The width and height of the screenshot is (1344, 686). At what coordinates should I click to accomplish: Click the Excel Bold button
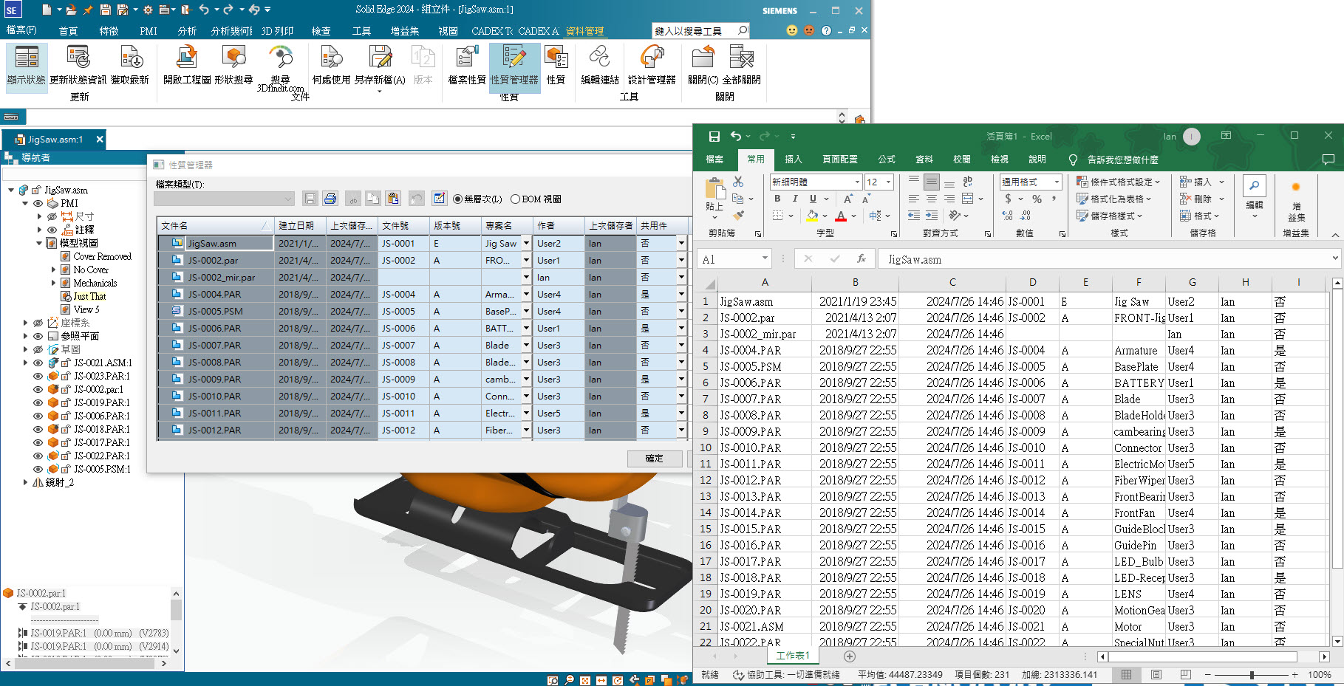click(x=777, y=199)
